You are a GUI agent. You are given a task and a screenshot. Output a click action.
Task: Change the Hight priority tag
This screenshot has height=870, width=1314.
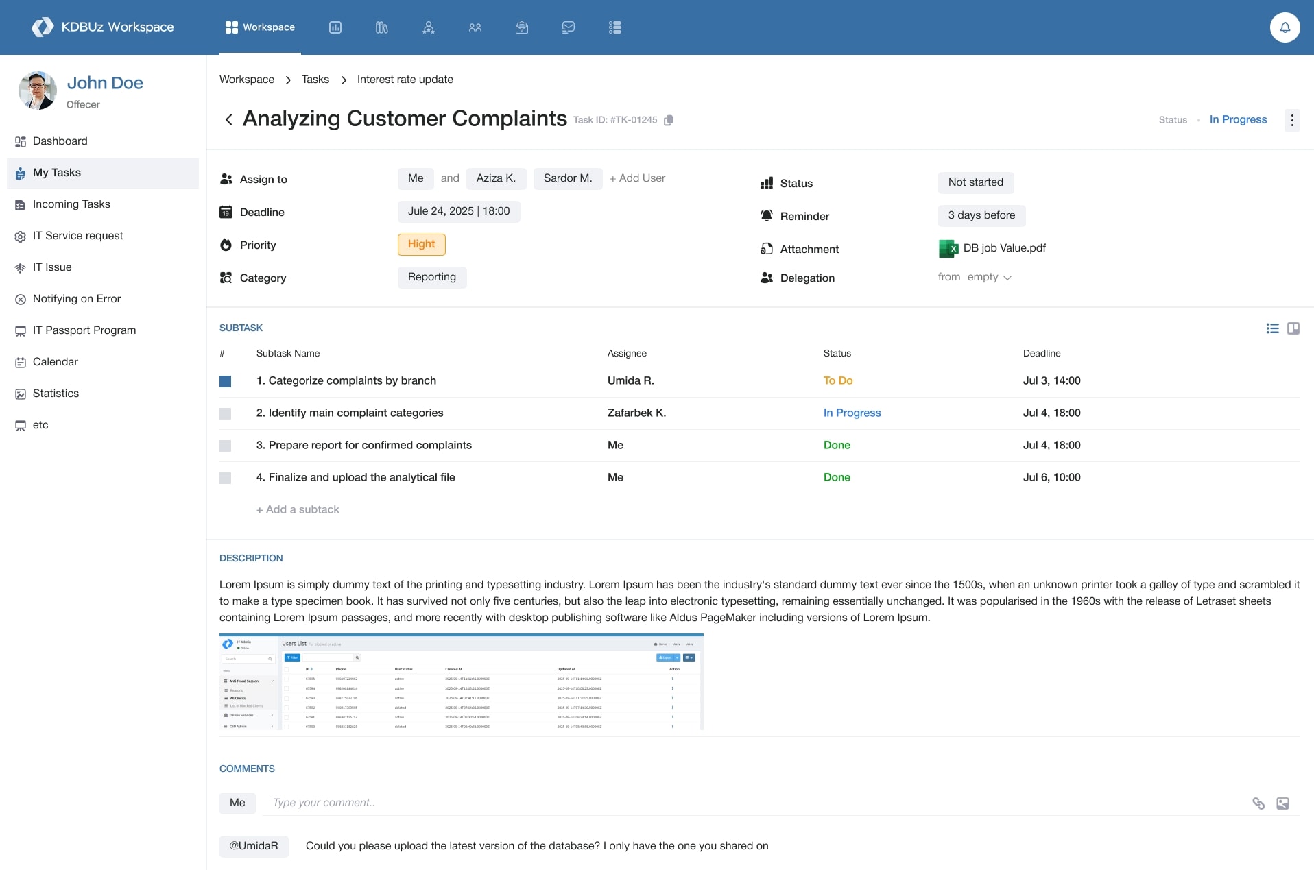pos(421,244)
